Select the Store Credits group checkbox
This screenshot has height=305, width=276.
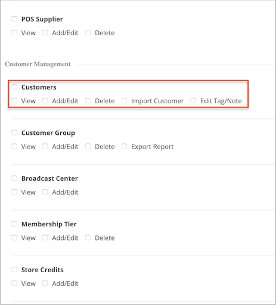pos(14,270)
